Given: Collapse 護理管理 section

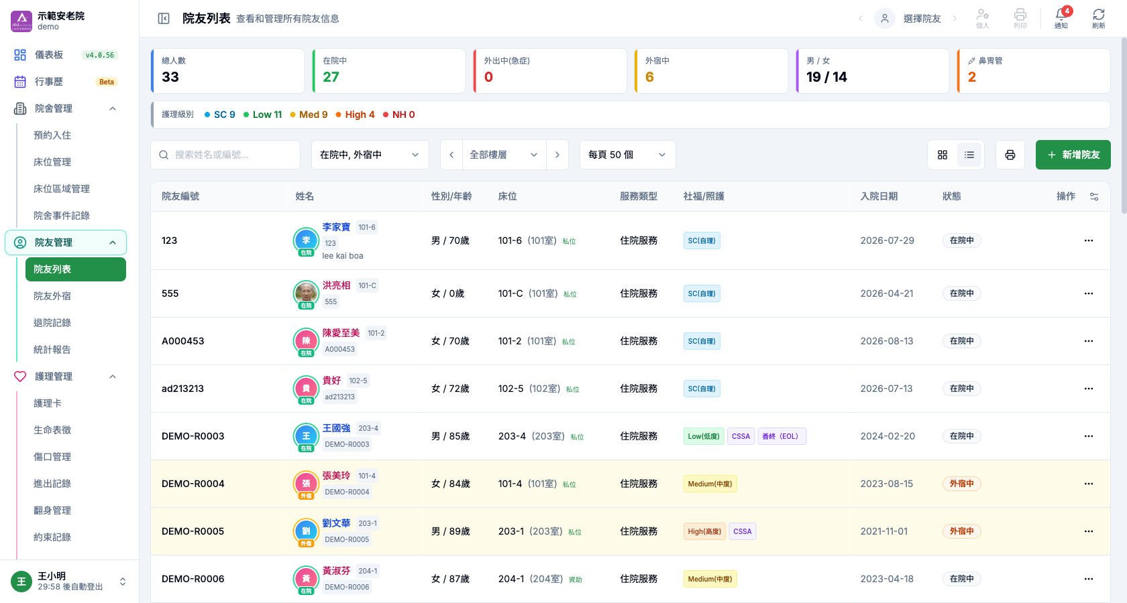Looking at the screenshot, I should click(x=66, y=377).
